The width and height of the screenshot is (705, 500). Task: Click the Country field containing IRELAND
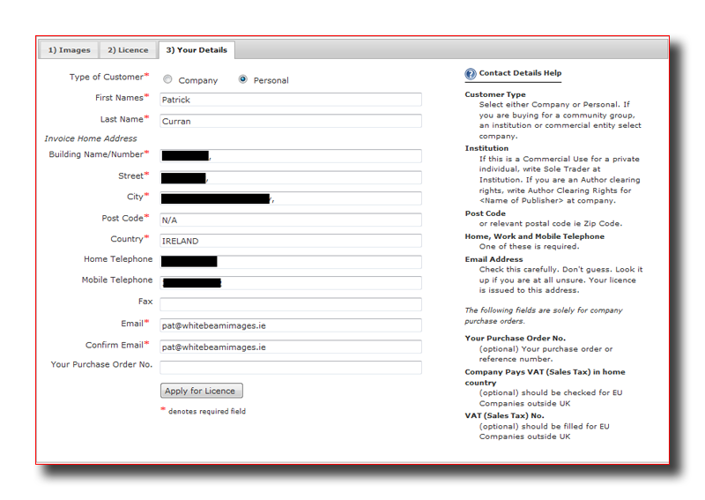[x=290, y=241]
